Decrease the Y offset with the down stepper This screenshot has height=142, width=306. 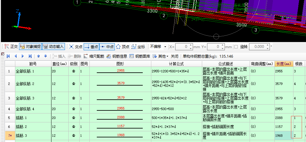(x=223, y=48)
